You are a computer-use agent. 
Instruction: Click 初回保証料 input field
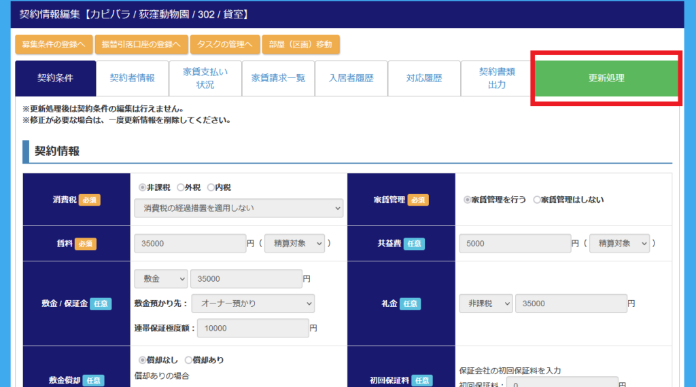coord(562,384)
